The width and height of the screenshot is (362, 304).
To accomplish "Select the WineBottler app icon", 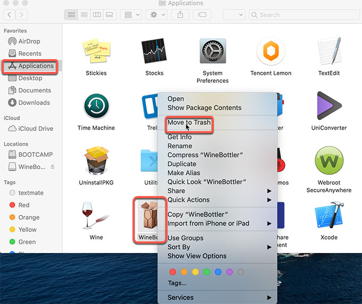I will tap(149, 215).
